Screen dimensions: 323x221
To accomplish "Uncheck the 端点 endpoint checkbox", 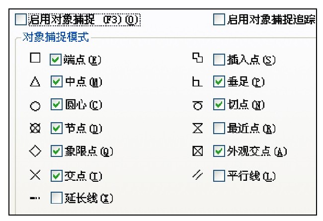I will [x=56, y=59].
